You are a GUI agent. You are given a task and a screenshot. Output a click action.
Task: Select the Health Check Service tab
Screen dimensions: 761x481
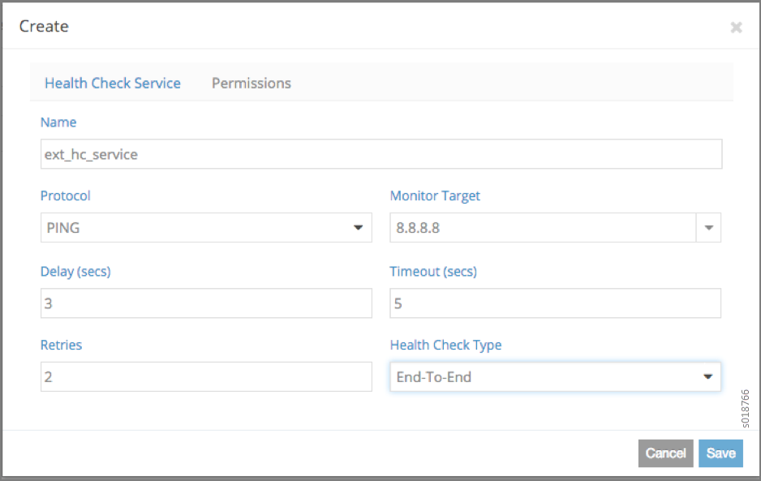tap(113, 83)
